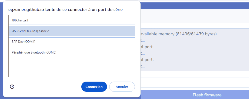The height and width of the screenshot is (99, 249).
Task: Select USB Serial (COM3) associé port
Action: click(x=72, y=31)
